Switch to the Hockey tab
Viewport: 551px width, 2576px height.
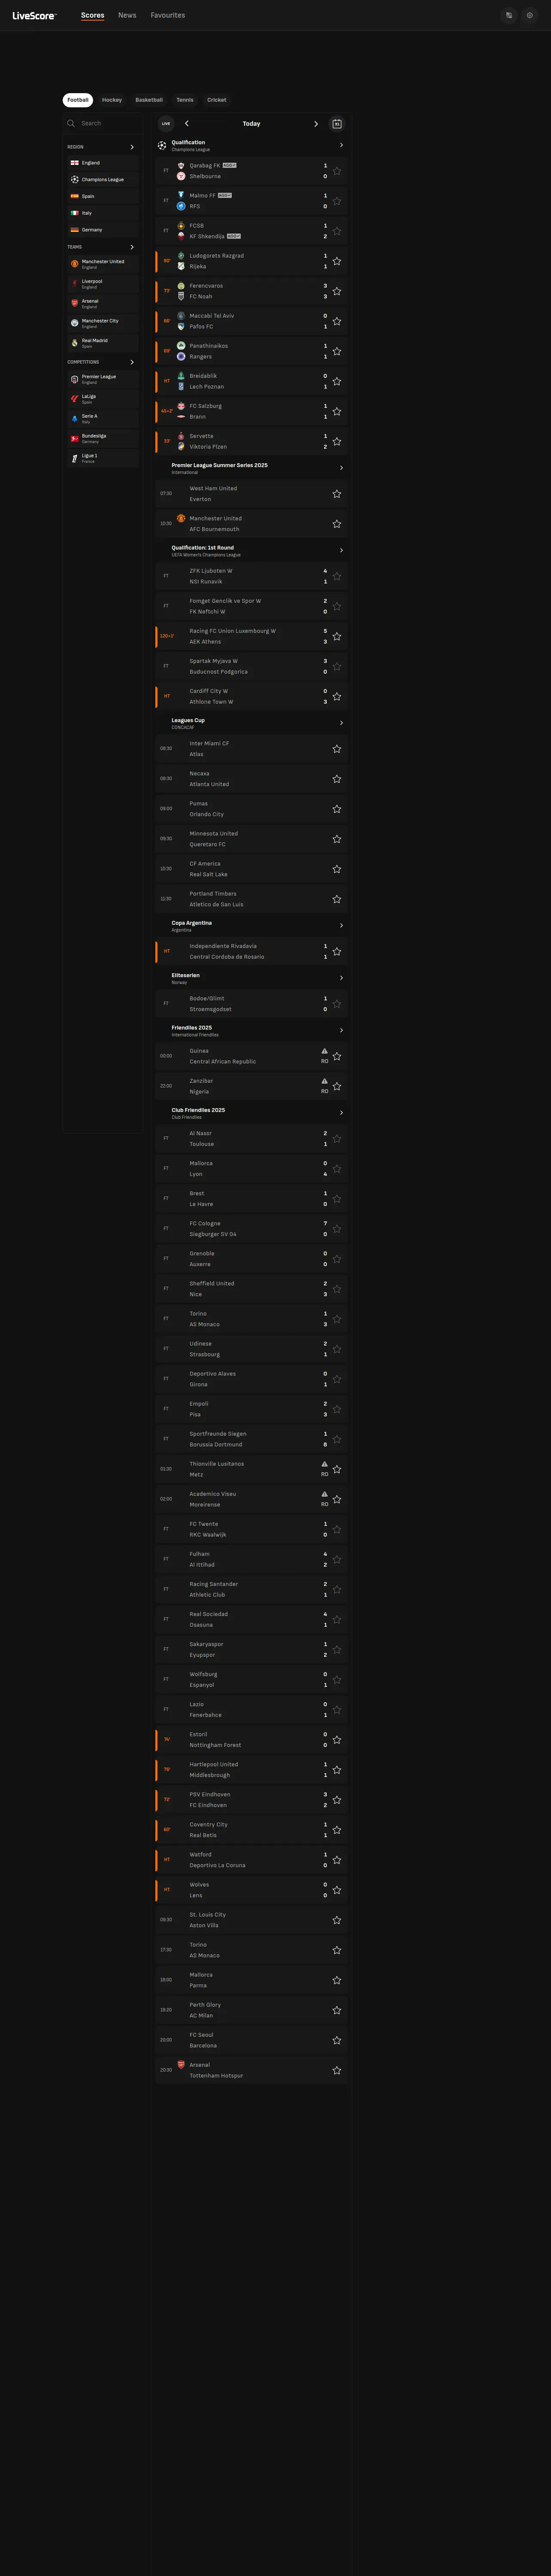(x=112, y=100)
